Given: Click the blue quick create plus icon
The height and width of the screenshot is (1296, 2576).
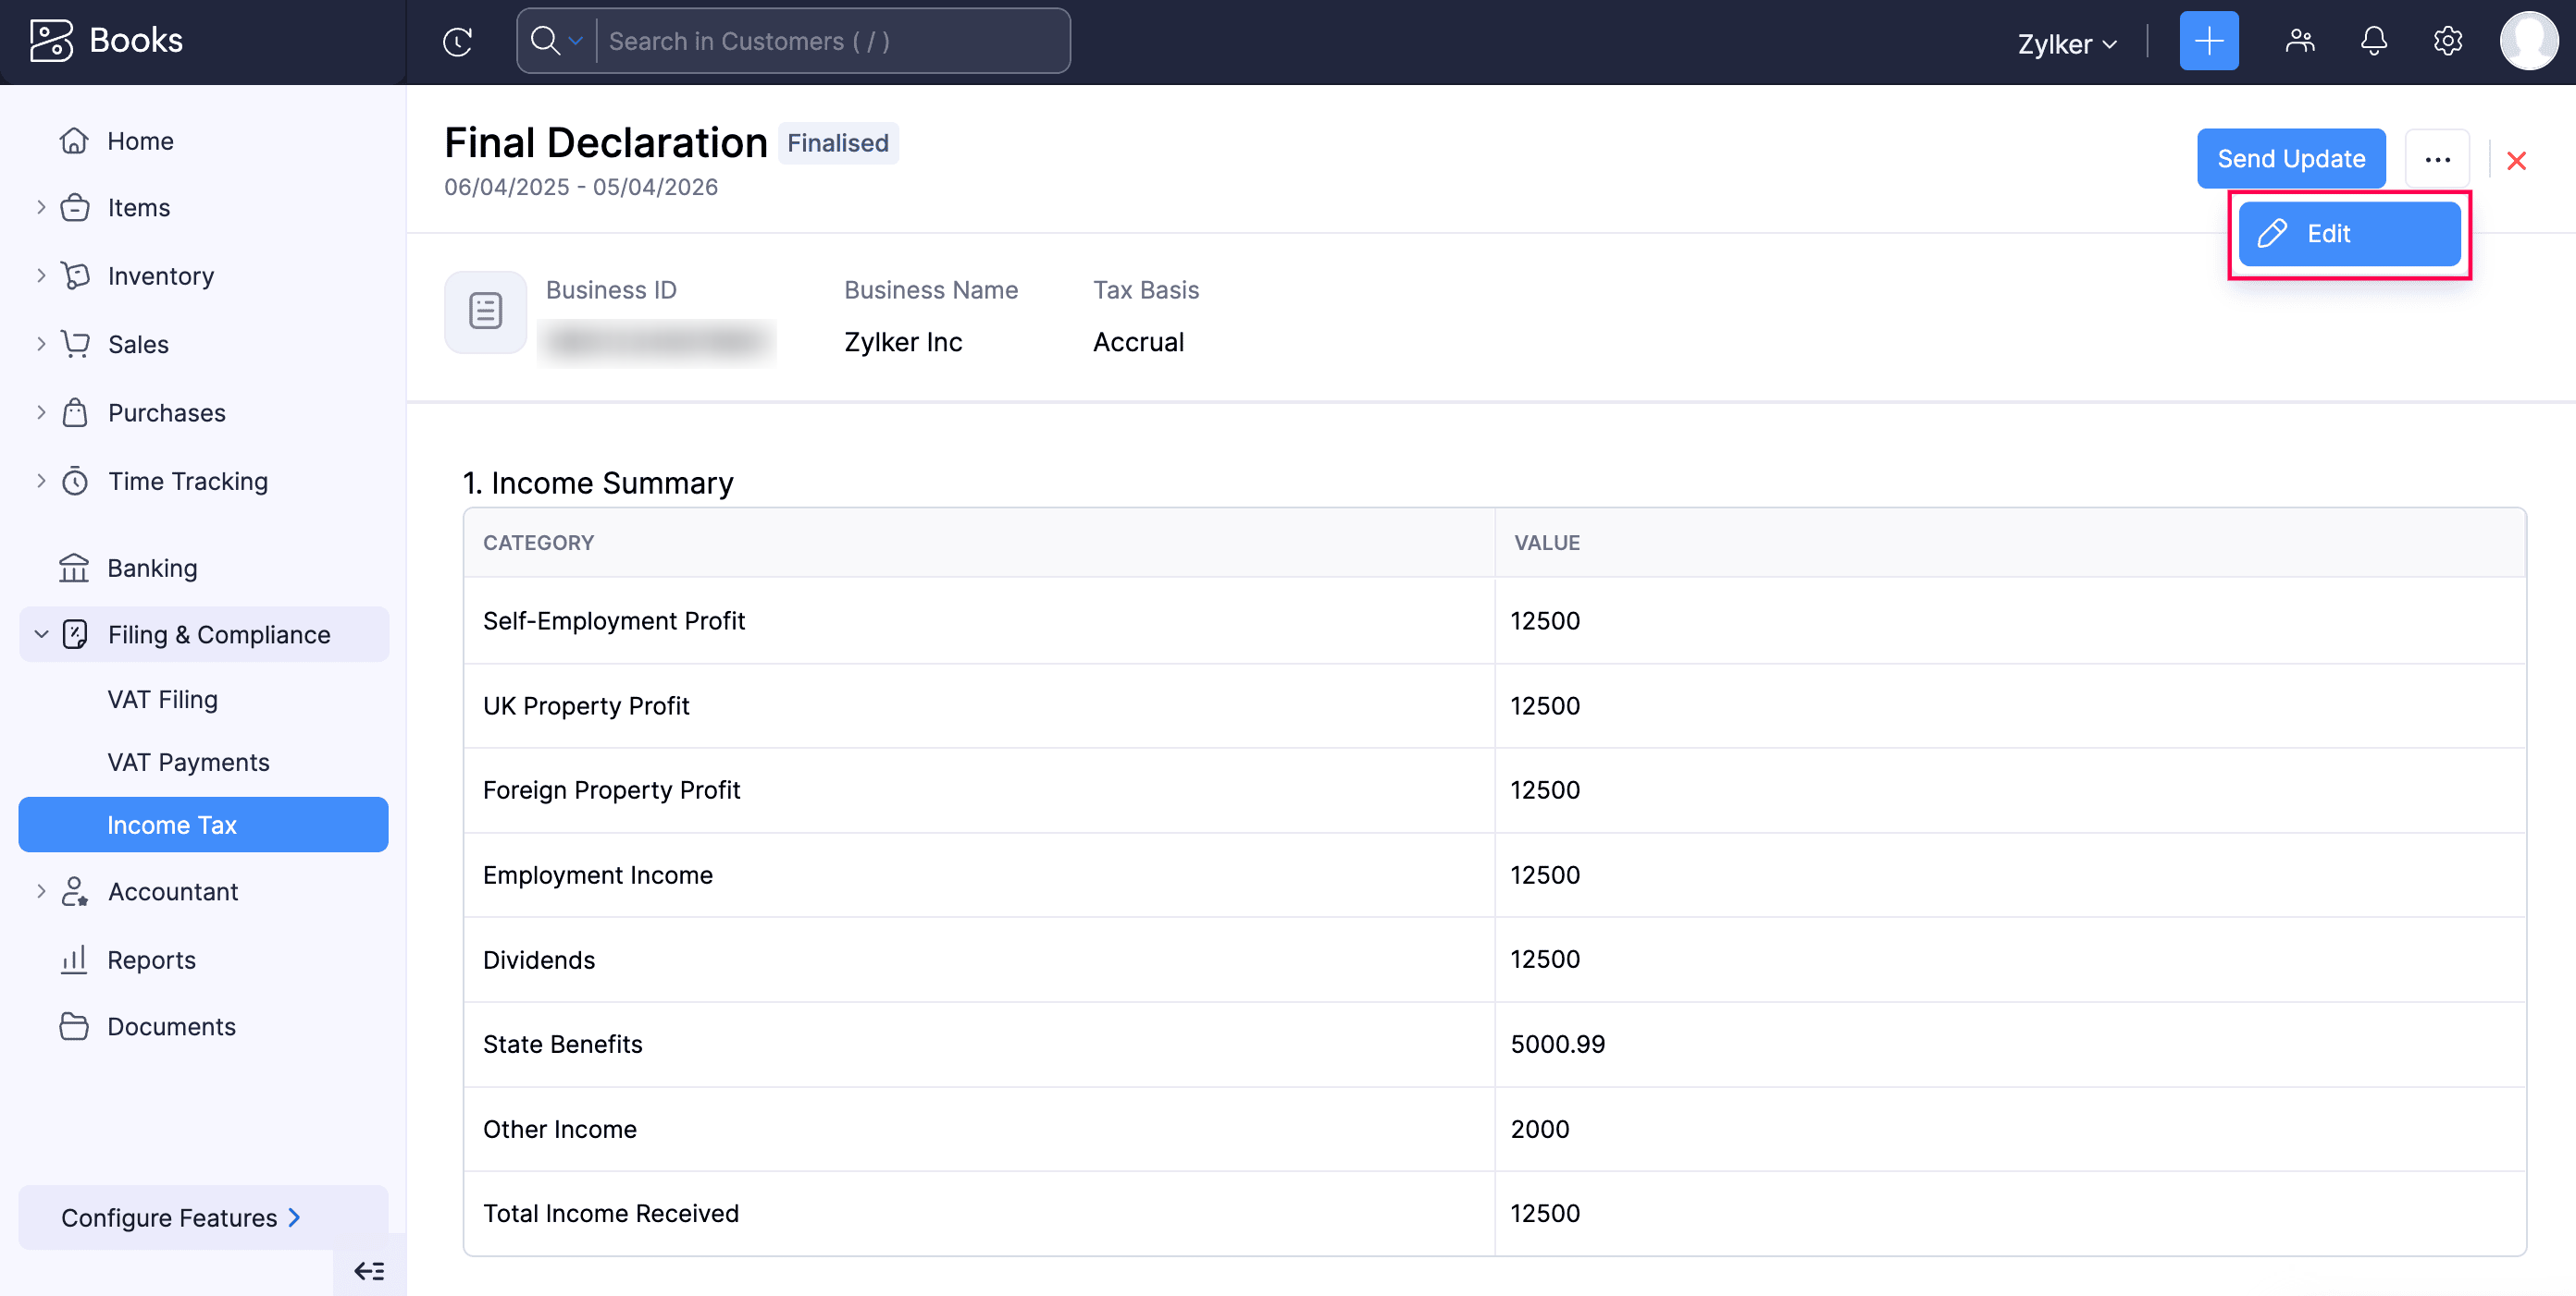Looking at the screenshot, I should tap(2208, 41).
